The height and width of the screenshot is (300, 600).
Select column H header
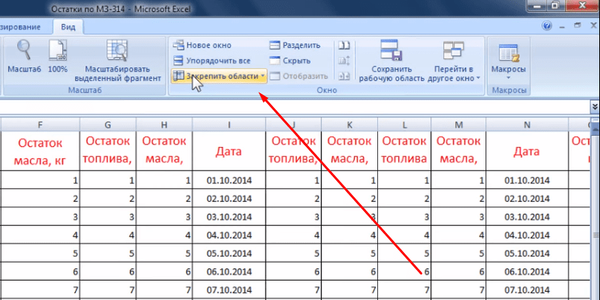[x=164, y=124]
